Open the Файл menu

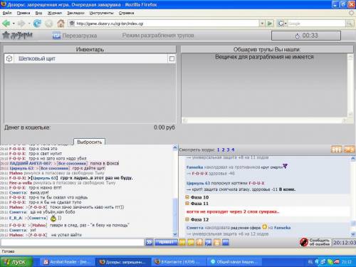pos(7,13)
